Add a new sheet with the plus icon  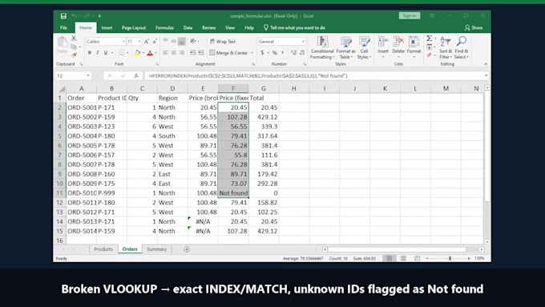coord(187,249)
